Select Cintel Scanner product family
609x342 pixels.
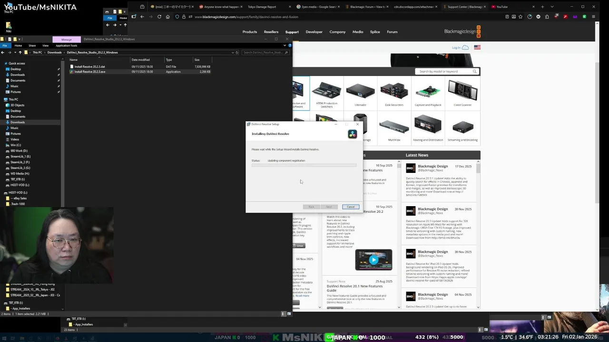pos(462,94)
